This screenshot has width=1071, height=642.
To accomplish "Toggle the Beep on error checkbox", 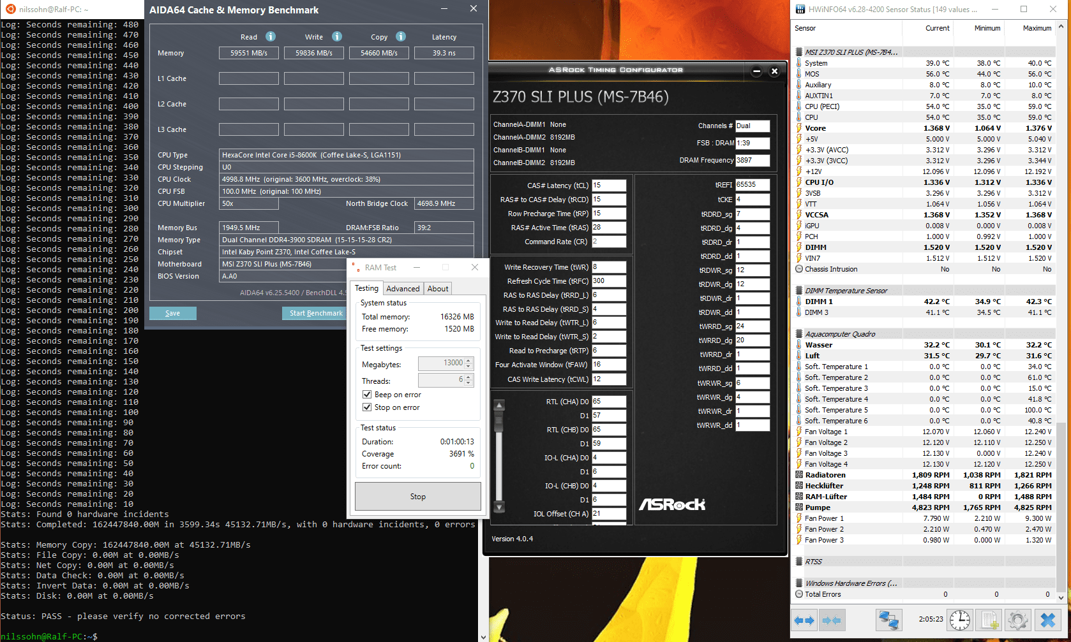I will 367,395.
